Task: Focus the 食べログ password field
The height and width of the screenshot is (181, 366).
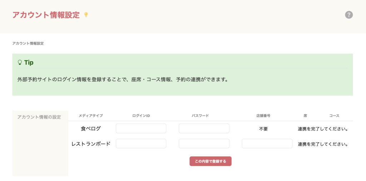Action: tap(204, 129)
